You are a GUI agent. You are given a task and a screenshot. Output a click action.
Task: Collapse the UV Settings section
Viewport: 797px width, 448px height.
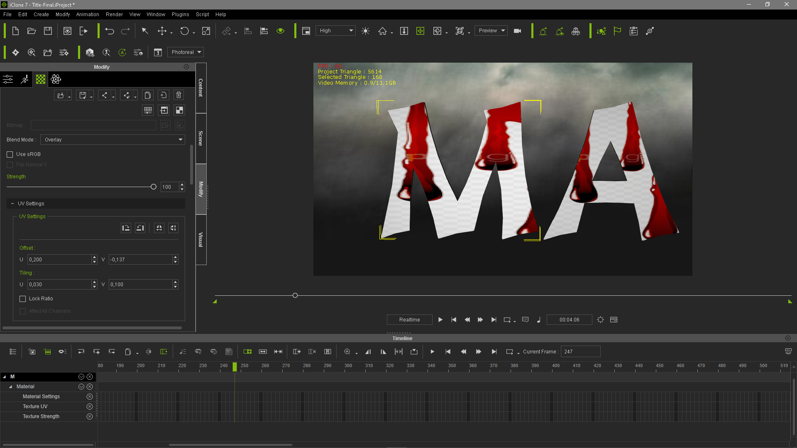click(x=12, y=204)
